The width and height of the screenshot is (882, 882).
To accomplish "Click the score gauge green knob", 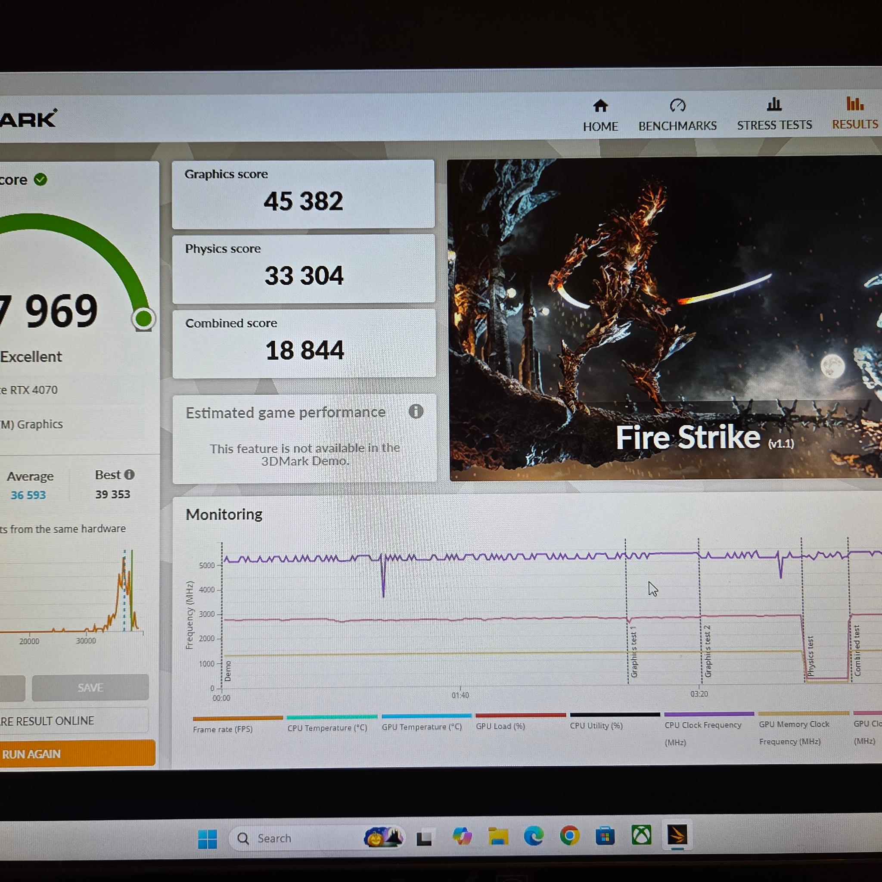I will 143,318.
